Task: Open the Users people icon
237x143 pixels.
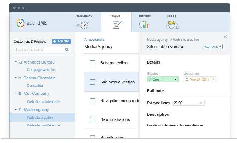Action: 172,25
